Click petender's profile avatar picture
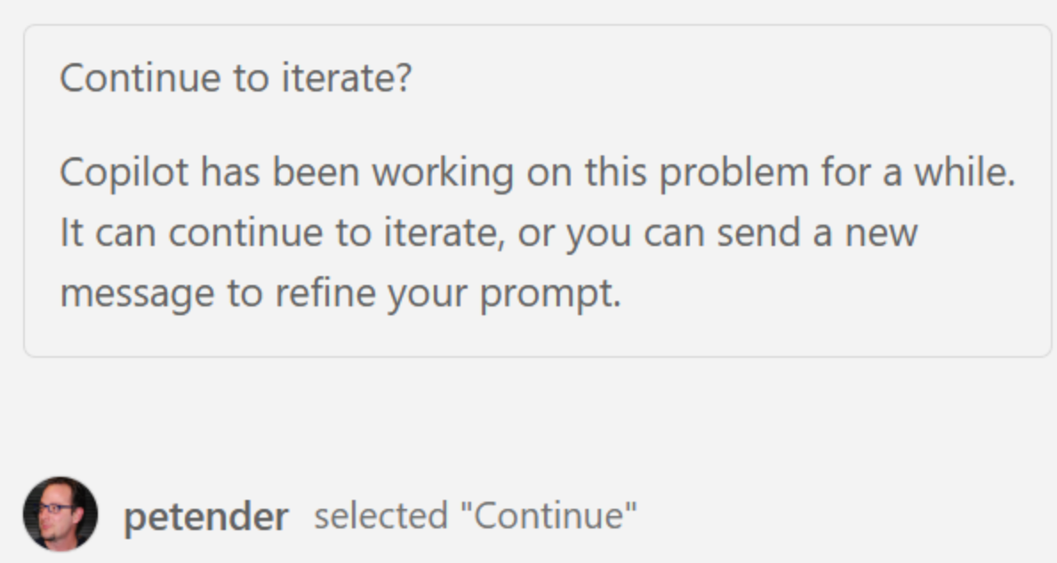The height and width of the screenshot is (563, 1057). point(60,514)
